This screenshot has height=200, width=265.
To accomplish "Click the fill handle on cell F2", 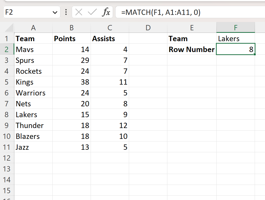I will [x=255, y=54].
